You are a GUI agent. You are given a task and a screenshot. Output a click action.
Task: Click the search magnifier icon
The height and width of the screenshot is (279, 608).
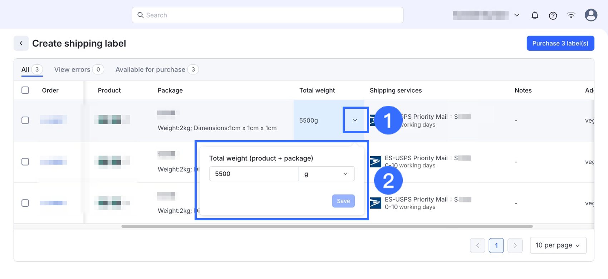141,15
